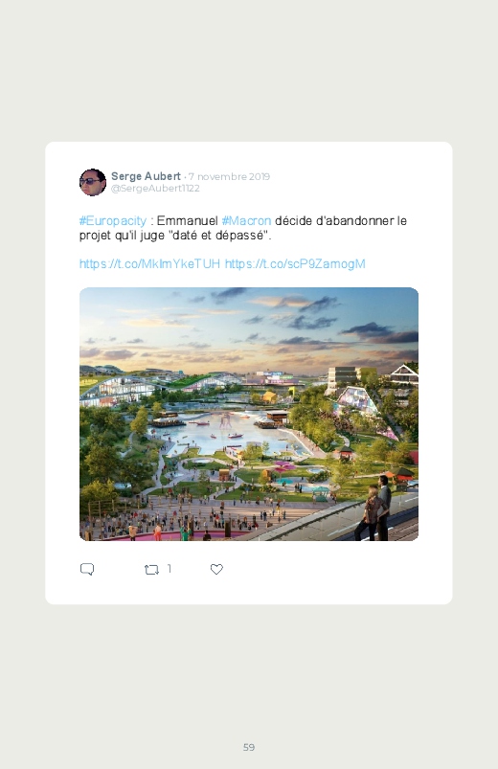
Task: Open the 7 novembre 2019 timestamp
Action: pyautogui.click(x=229, y=176)
